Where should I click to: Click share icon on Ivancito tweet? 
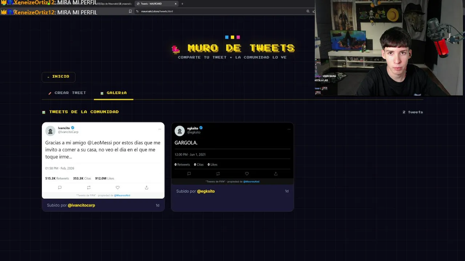146,187
